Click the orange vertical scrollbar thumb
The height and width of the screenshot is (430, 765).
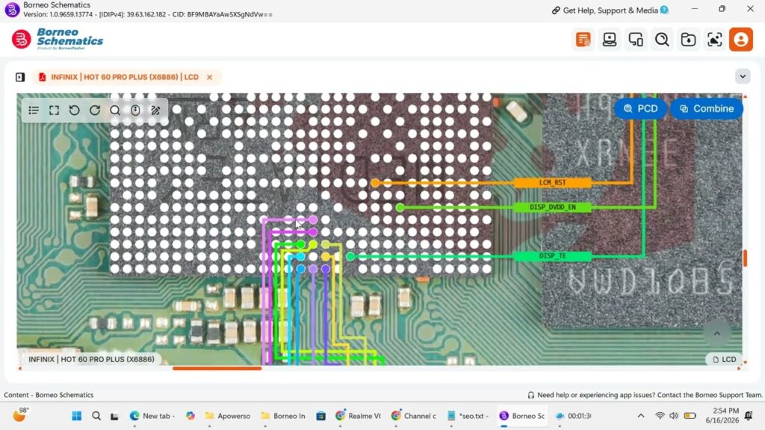(745, 258)
